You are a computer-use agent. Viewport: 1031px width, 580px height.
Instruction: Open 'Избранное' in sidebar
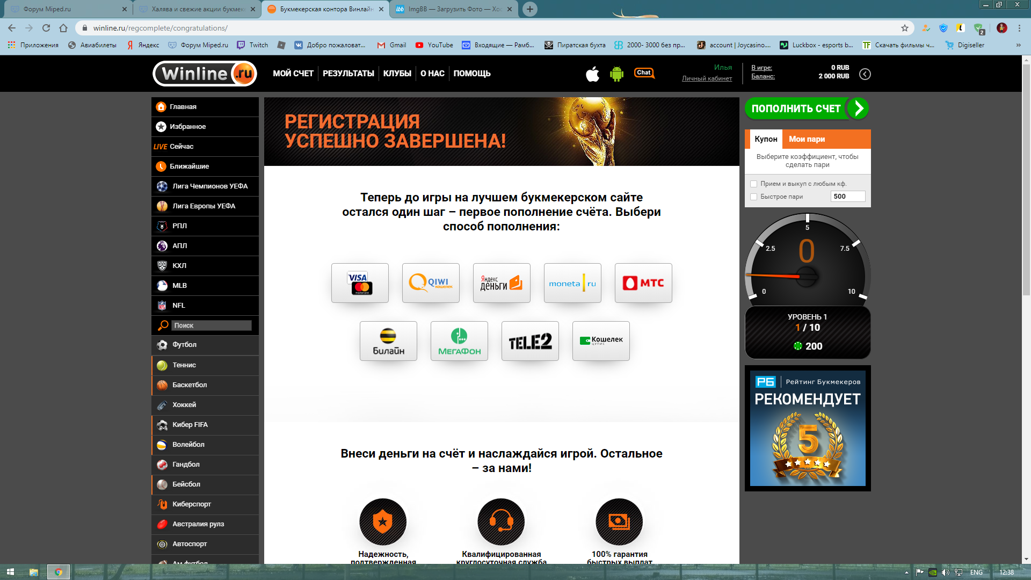coord(205,127)
